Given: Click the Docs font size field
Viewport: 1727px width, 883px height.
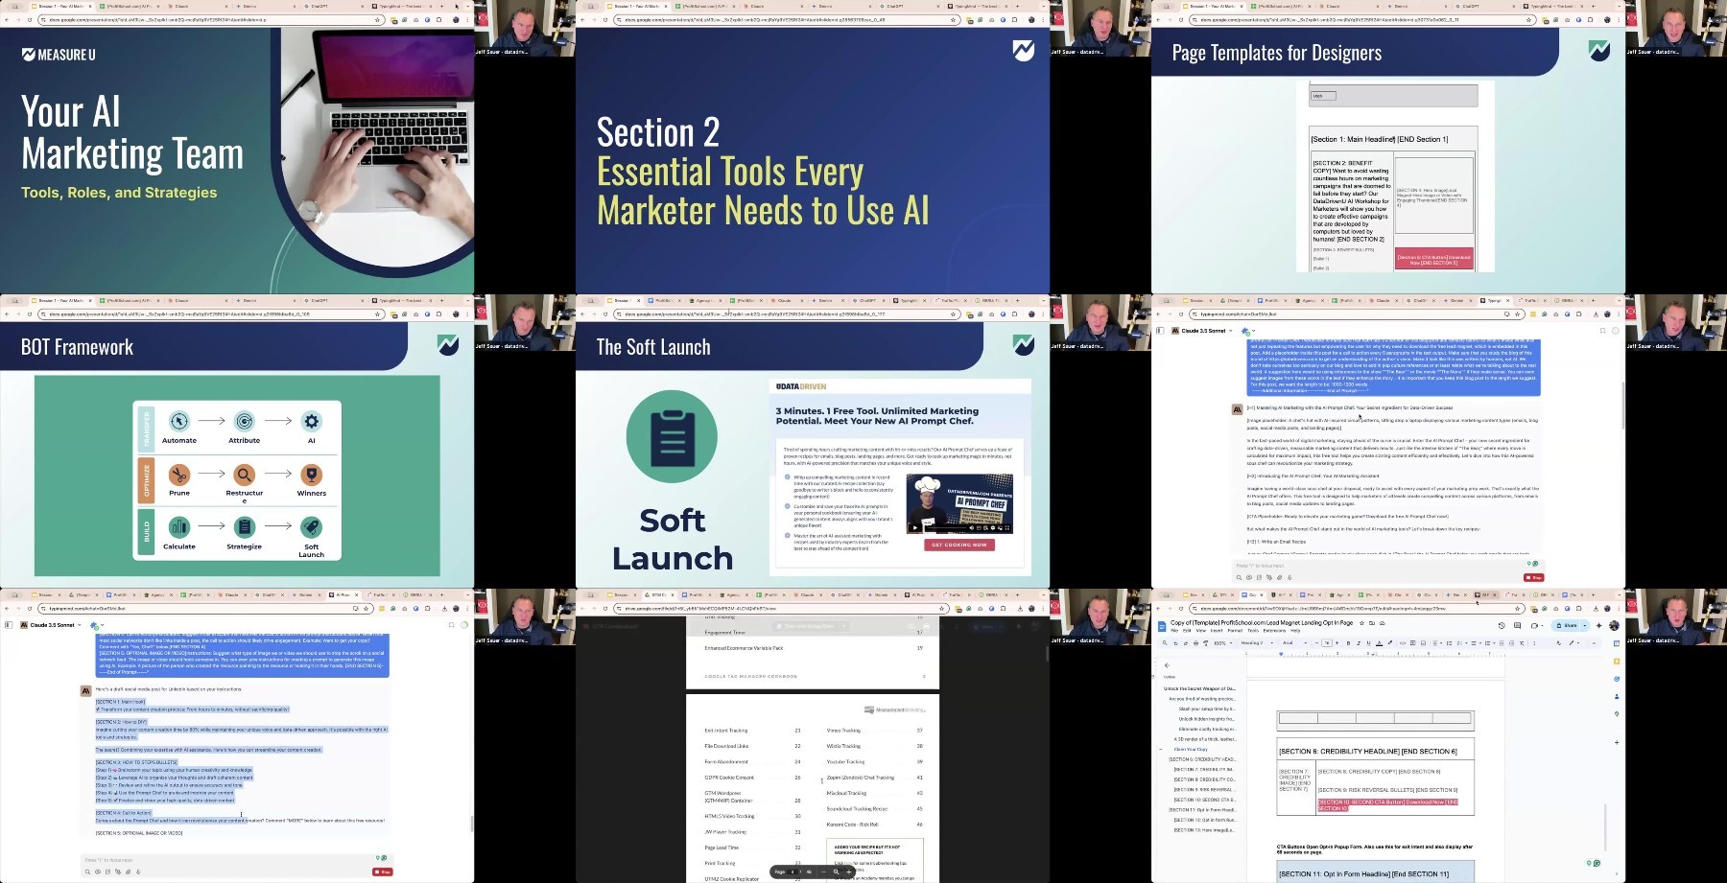Looking at the screenshot, I should tap(1327, 642).
